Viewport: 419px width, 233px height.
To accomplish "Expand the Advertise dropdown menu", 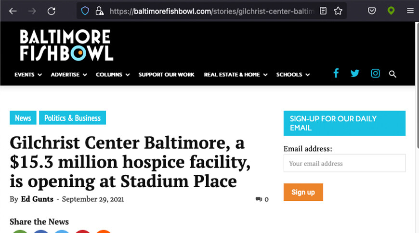I will (x=69, y=75).
